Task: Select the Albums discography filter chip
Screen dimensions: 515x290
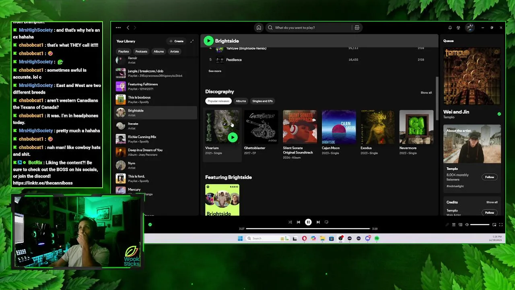Action: click(x=241, y=101)
